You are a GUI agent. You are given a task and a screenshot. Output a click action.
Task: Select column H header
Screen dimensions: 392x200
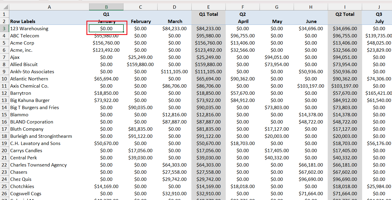pyautogui.click(x=311, y=7)
